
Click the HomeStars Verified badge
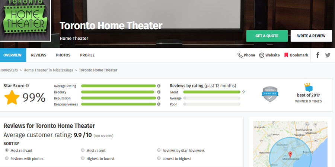(x=270, y=94)
